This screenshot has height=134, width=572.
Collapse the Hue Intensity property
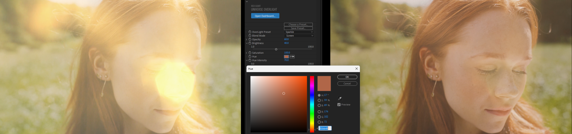(247, 60)
